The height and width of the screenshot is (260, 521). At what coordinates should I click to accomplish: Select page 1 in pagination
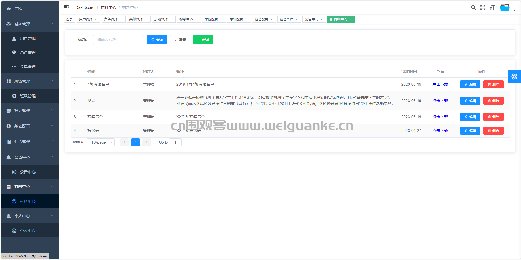click(x=136, y=142)
